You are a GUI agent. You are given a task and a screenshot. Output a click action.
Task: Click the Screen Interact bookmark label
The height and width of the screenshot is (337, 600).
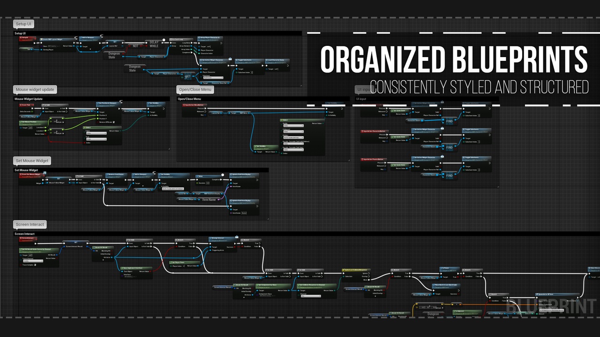(x=30, y=224)
